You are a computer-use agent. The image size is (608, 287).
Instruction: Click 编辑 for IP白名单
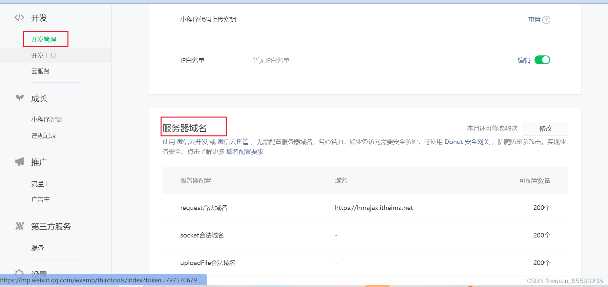point(524,60)
